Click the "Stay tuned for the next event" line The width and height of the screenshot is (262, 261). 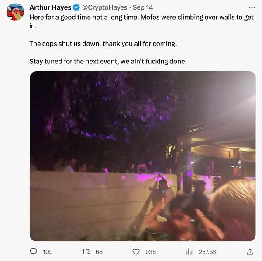point(108,61)
